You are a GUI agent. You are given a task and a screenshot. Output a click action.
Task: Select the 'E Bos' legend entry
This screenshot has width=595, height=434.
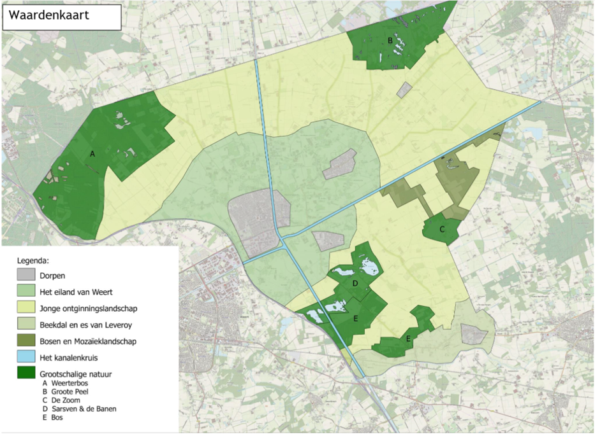[x=53, y=417]
